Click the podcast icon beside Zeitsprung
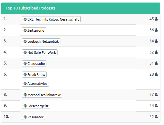Viewport: 164px width, 125px height. click(x=25, y=30)
